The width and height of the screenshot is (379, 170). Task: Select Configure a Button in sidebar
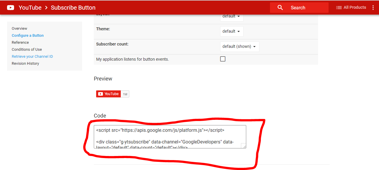pos(28,36)
